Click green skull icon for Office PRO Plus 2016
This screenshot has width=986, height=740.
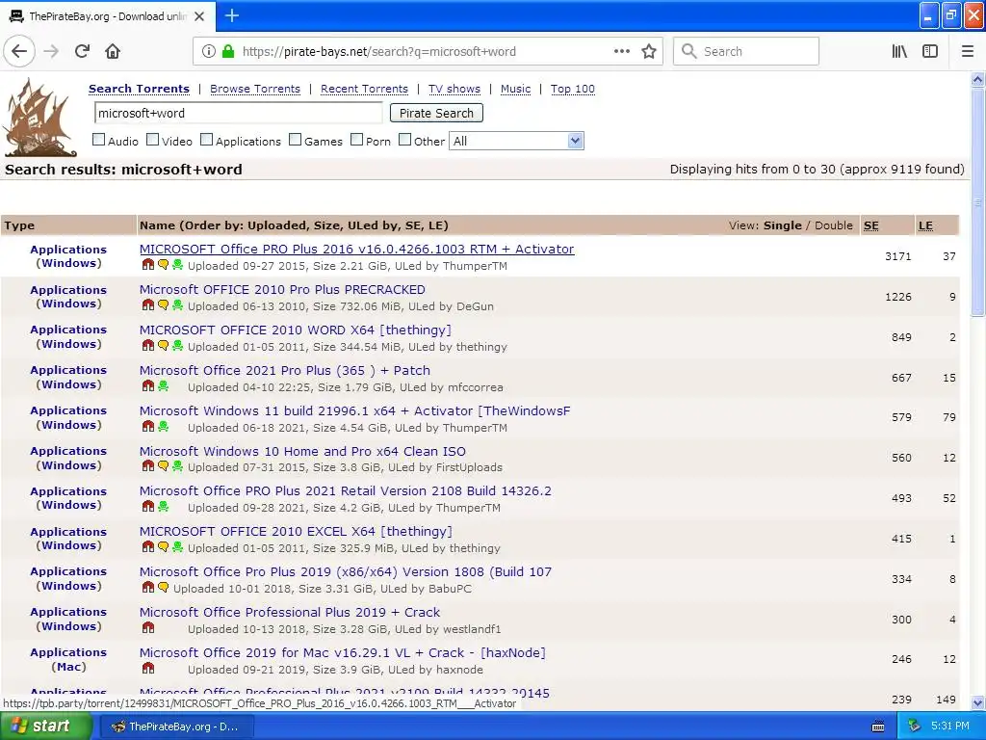(177, 265)
